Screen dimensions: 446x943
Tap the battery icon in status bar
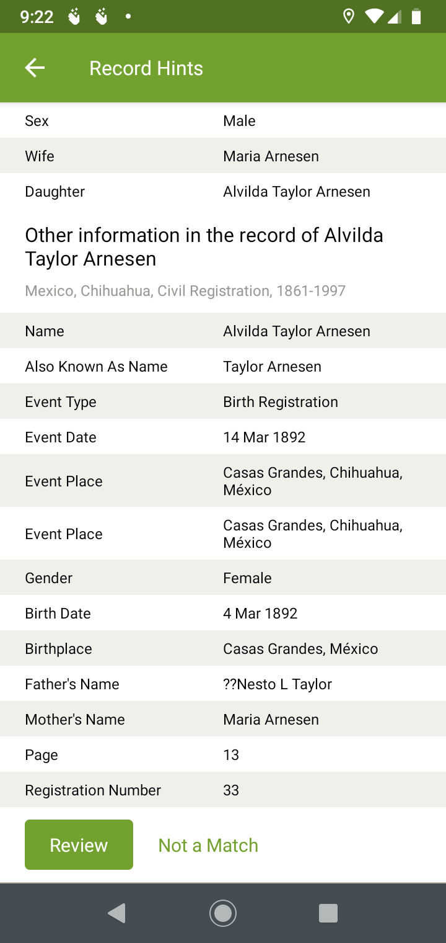point(416,17)
